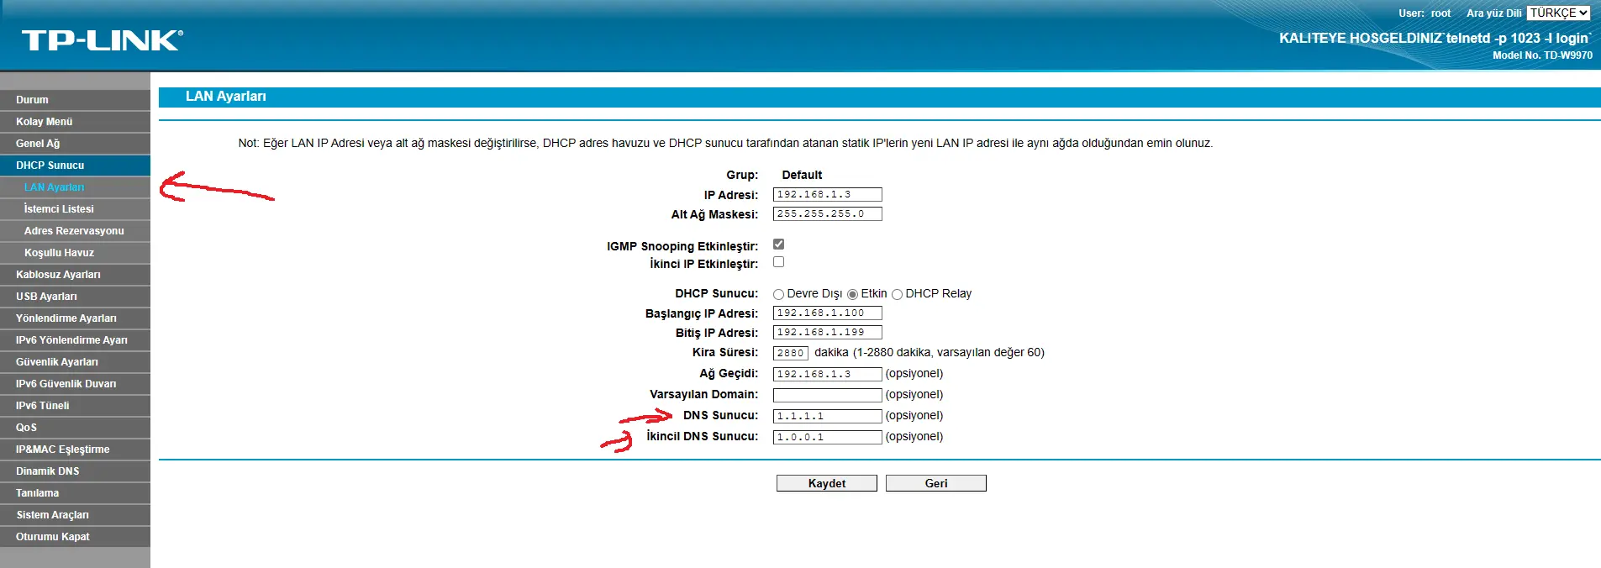Enable İkinci IP Etkinleştir checkbox
Screen dimensions: 1601x568
point(778,262)
